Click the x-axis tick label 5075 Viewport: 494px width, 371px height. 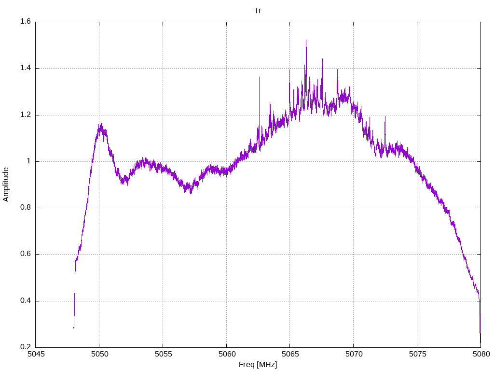pyautogui.click(x=417, y=354)
